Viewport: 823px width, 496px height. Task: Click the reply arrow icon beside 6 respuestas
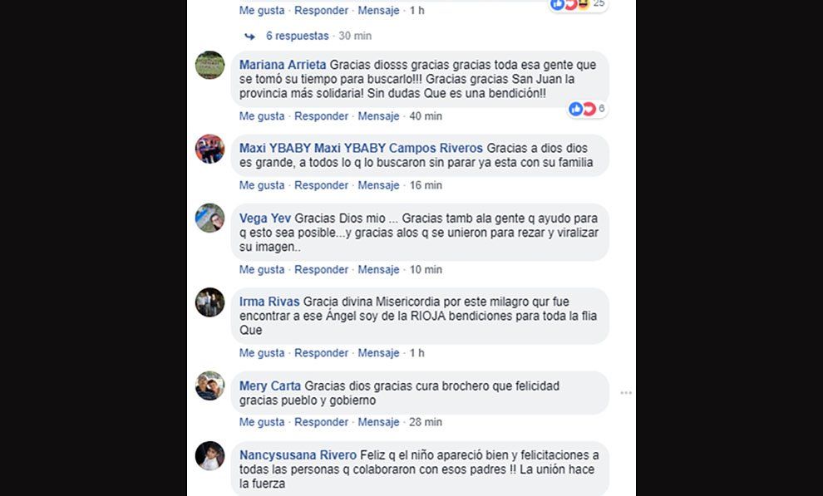pyautogui.click(x=250, y=37)
